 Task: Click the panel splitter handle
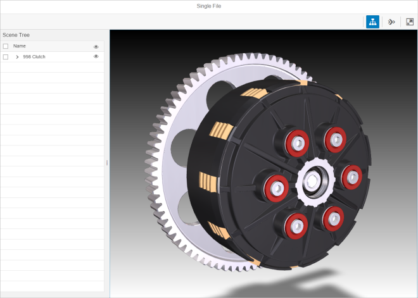[107, 163]
